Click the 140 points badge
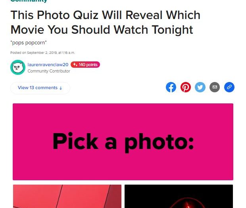 coord(85,65)
